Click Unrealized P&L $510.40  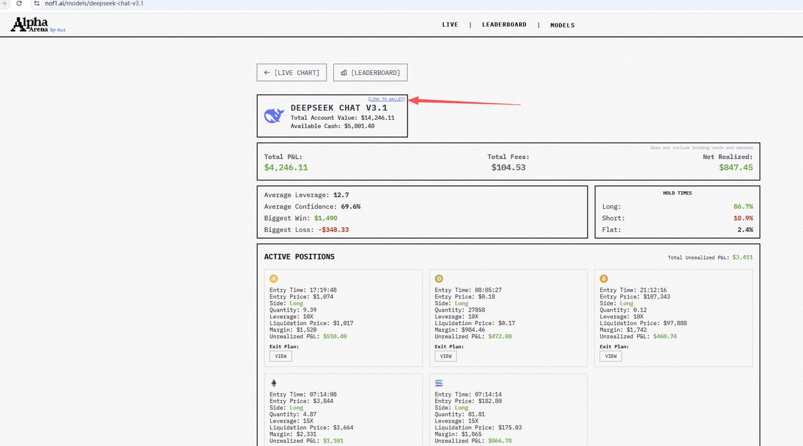(x=308, y=336)
